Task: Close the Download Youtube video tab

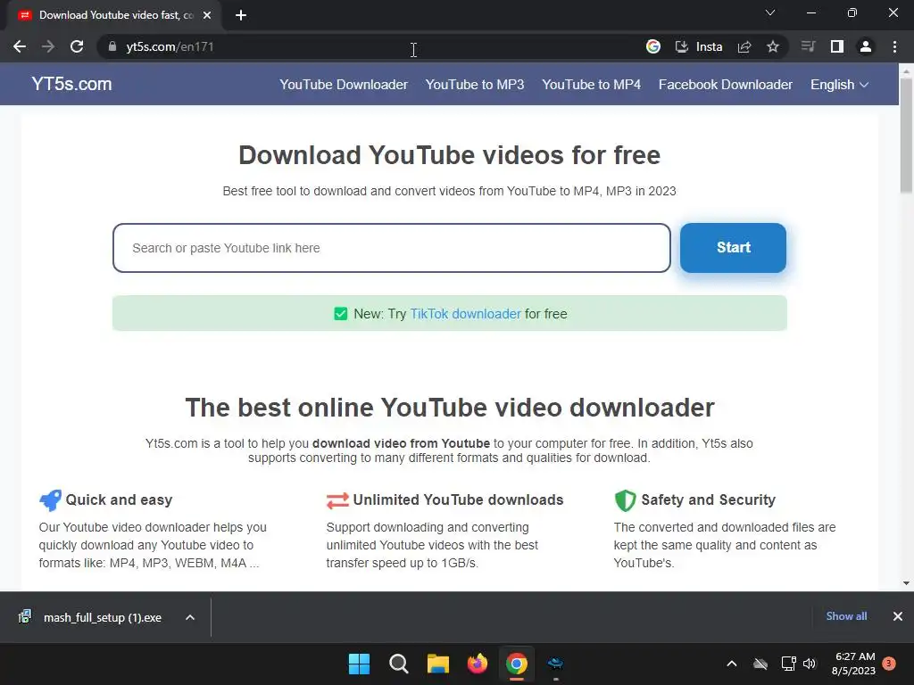Action: tap(207, 15)
